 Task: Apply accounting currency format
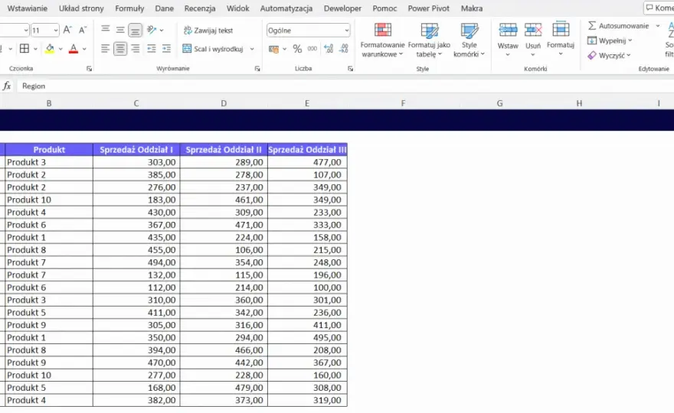273,49
